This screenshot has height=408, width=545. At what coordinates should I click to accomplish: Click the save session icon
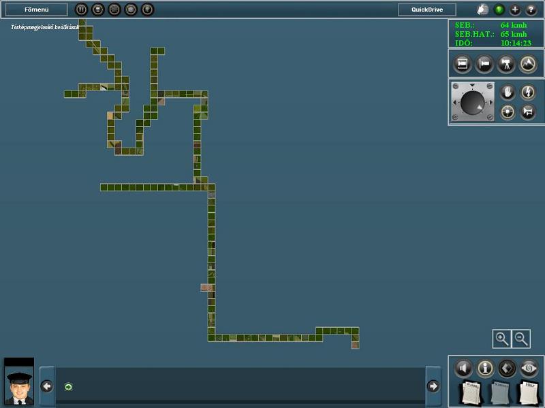tap(97, 10)
